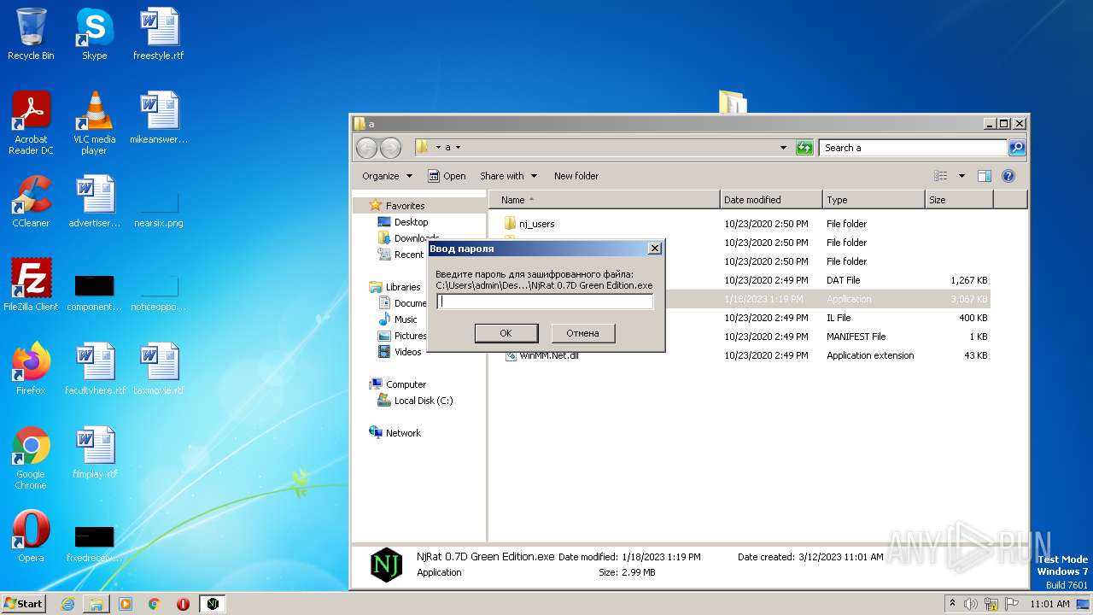Select Pictures library in sidebar
The width and height of the screenshot is (1093, 615).
coord(401,336)
